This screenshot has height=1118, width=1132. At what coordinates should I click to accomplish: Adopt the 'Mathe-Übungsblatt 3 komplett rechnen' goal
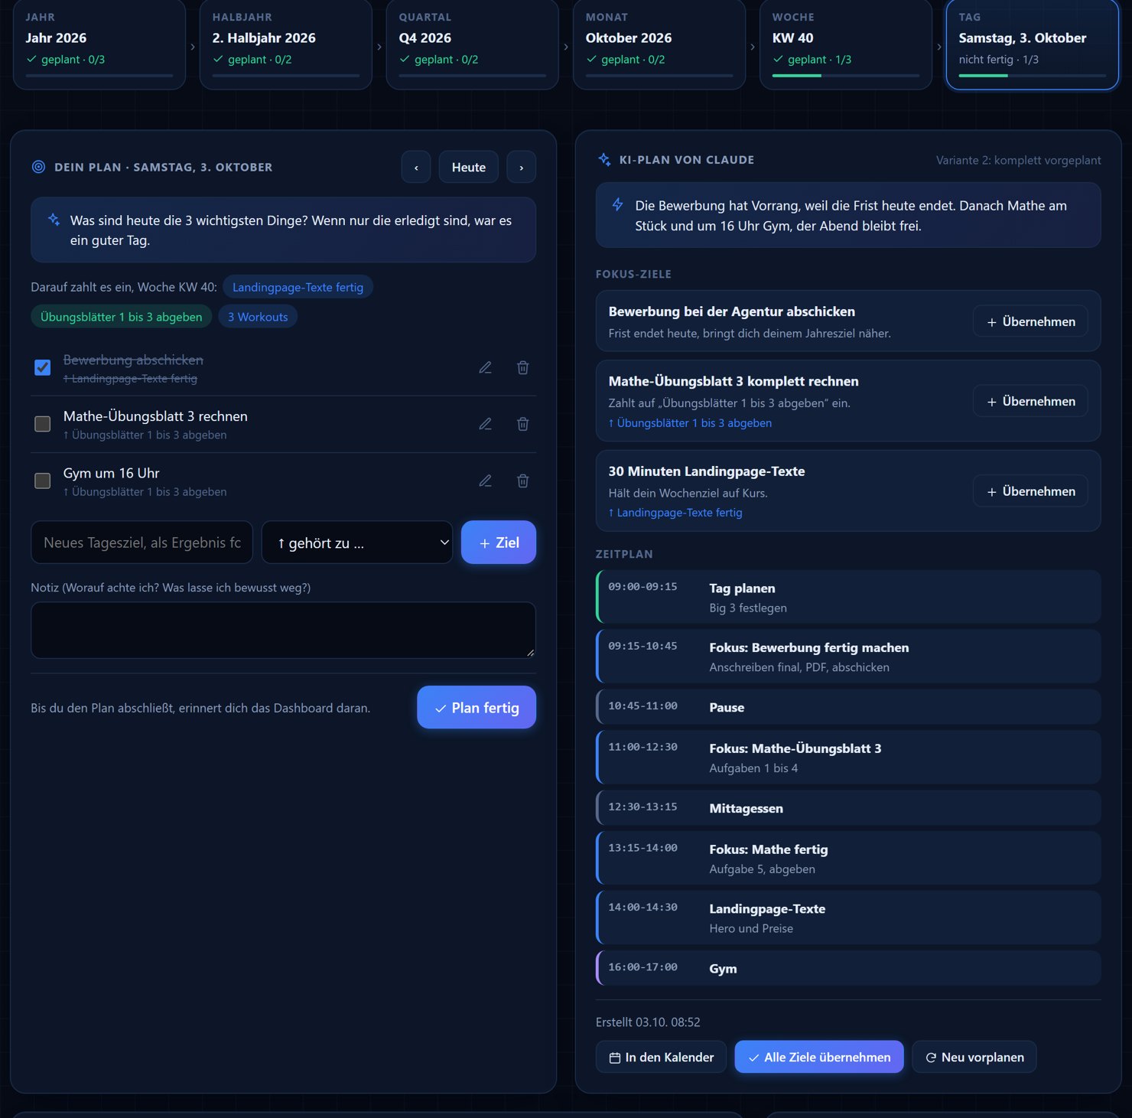1030,401
